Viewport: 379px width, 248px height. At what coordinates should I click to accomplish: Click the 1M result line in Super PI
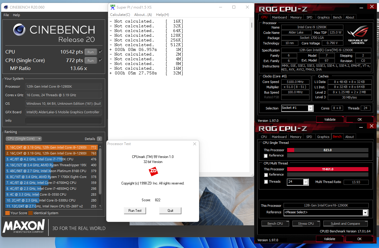(x=146, y=49)
